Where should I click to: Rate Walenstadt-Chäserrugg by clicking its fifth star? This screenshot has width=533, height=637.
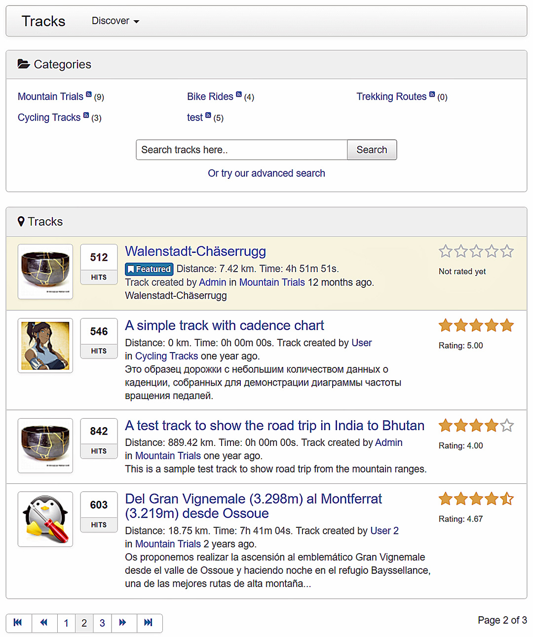point(507,251)
